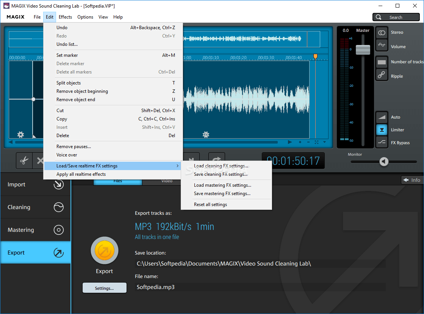Type in the Search field

coord(398,17)
